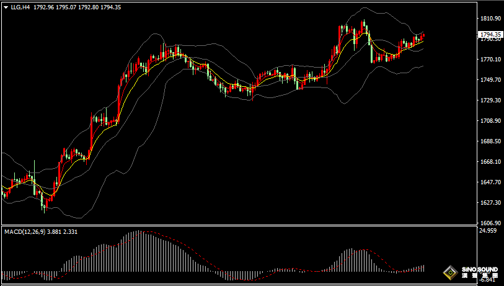Click the 1668.10 price axis label

click(x=490, y=162)
